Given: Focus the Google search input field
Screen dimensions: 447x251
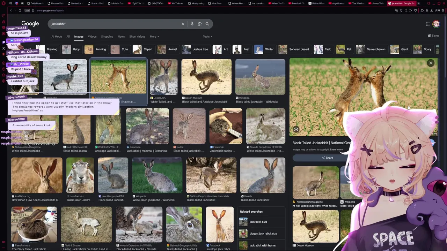Looking at the screenshot, I should [x=115, y=24].
